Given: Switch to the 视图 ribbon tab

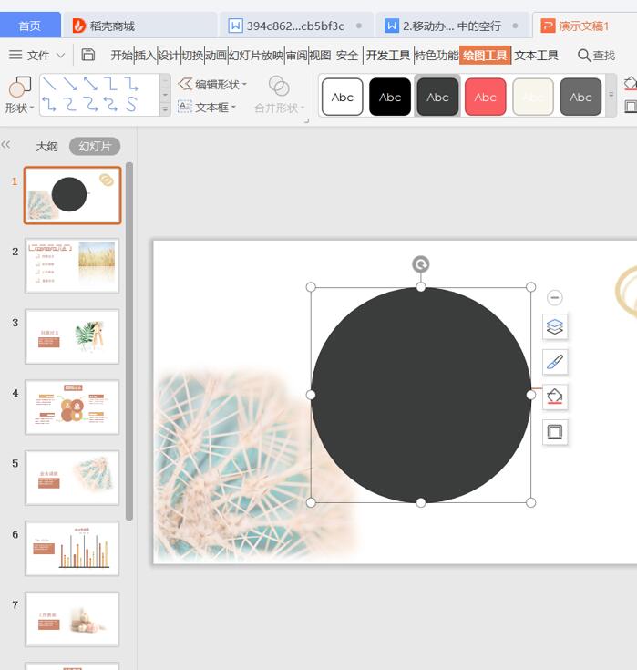Looking at the screenshot, I should click(x=320, y=55).
